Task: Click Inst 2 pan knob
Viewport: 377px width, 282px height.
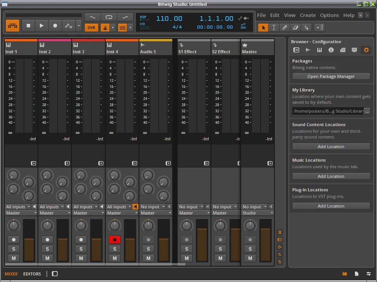Action: (47, 225)
